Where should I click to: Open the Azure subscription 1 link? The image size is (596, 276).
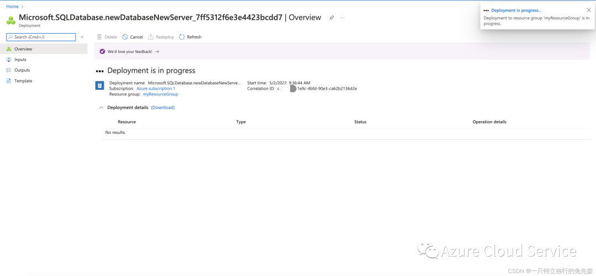pos(156,89)
